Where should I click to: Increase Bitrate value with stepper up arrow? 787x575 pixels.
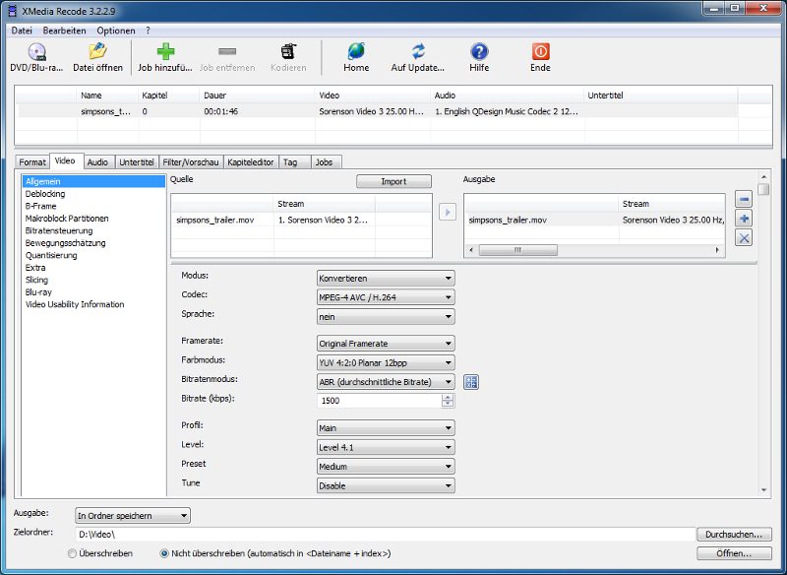point(449,398)
